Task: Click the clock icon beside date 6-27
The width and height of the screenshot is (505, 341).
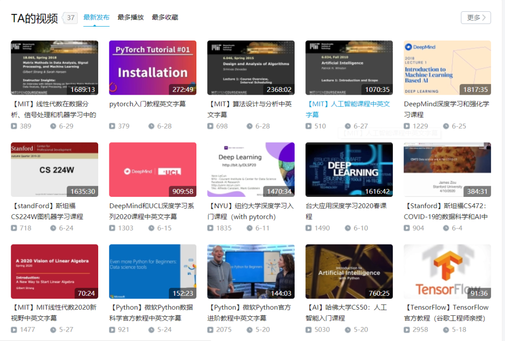Action: pyautogui.click(x=348, y=126)
